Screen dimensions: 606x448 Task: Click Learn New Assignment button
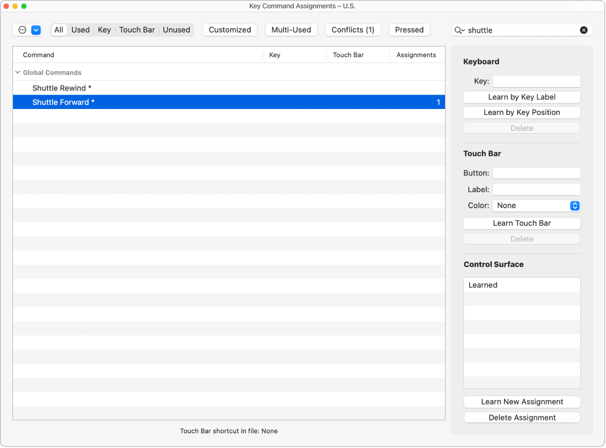coord(522,402)
